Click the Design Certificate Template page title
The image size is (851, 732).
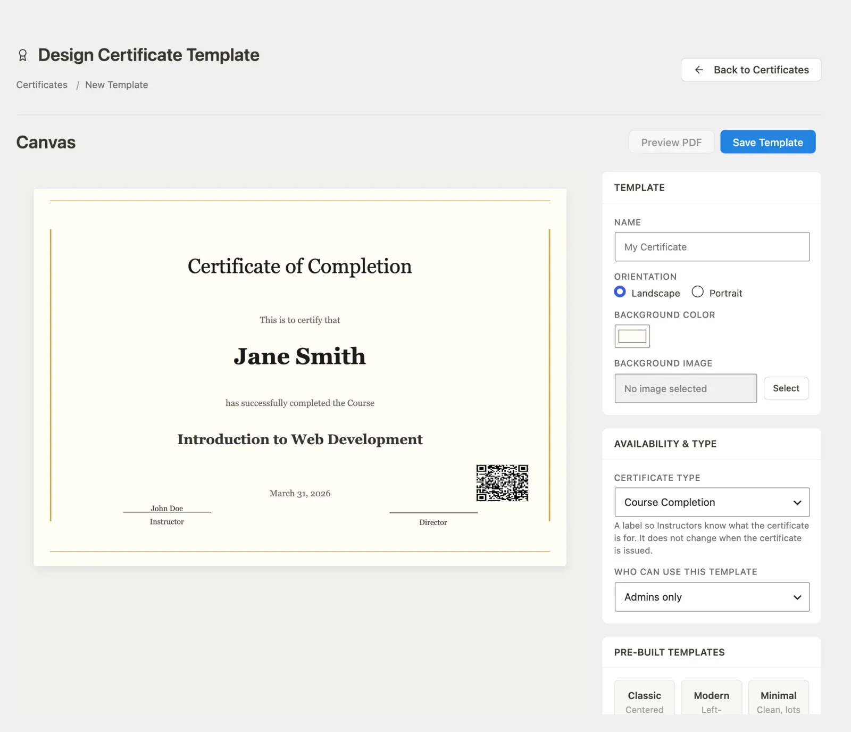click(149, 55)
